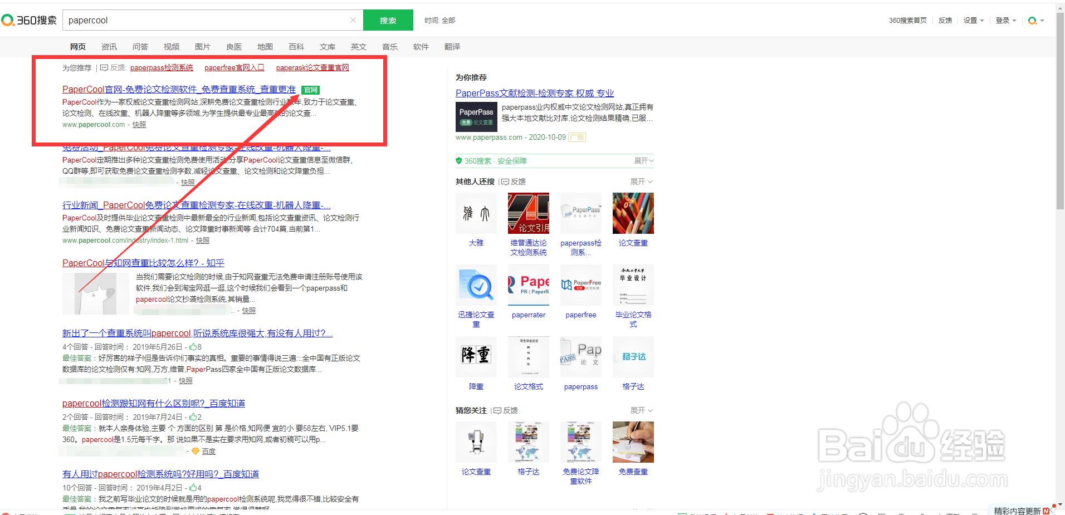The image size is (1065, 515).
Task: Open the PaperCool官网 result title
Action: [x=179, y=89]
